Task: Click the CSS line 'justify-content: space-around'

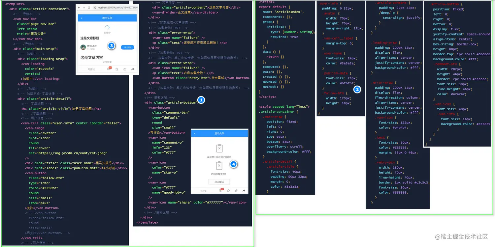Action: tap(462, 34)
